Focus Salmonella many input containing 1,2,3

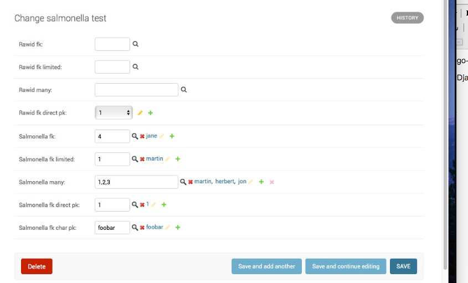(x=136, y=182)
